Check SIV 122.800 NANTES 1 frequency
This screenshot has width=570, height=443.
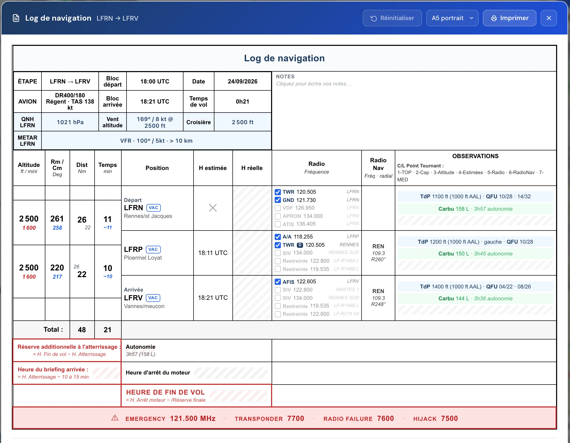click(x=278, y=290)
